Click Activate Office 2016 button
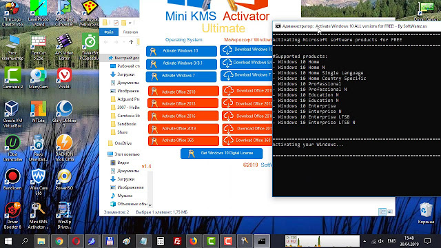 click(183, 116)
